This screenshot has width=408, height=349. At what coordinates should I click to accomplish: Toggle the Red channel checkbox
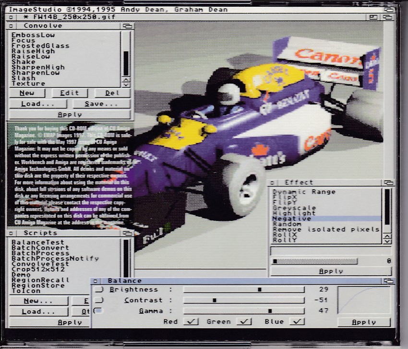(191, 322)
